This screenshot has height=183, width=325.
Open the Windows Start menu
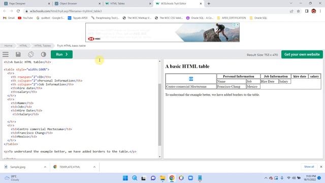click(125, 178)
